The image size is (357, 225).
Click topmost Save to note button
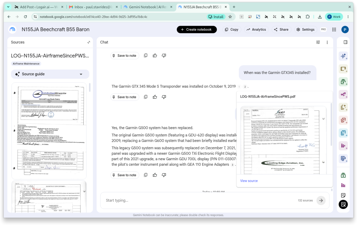pos(124,55)
